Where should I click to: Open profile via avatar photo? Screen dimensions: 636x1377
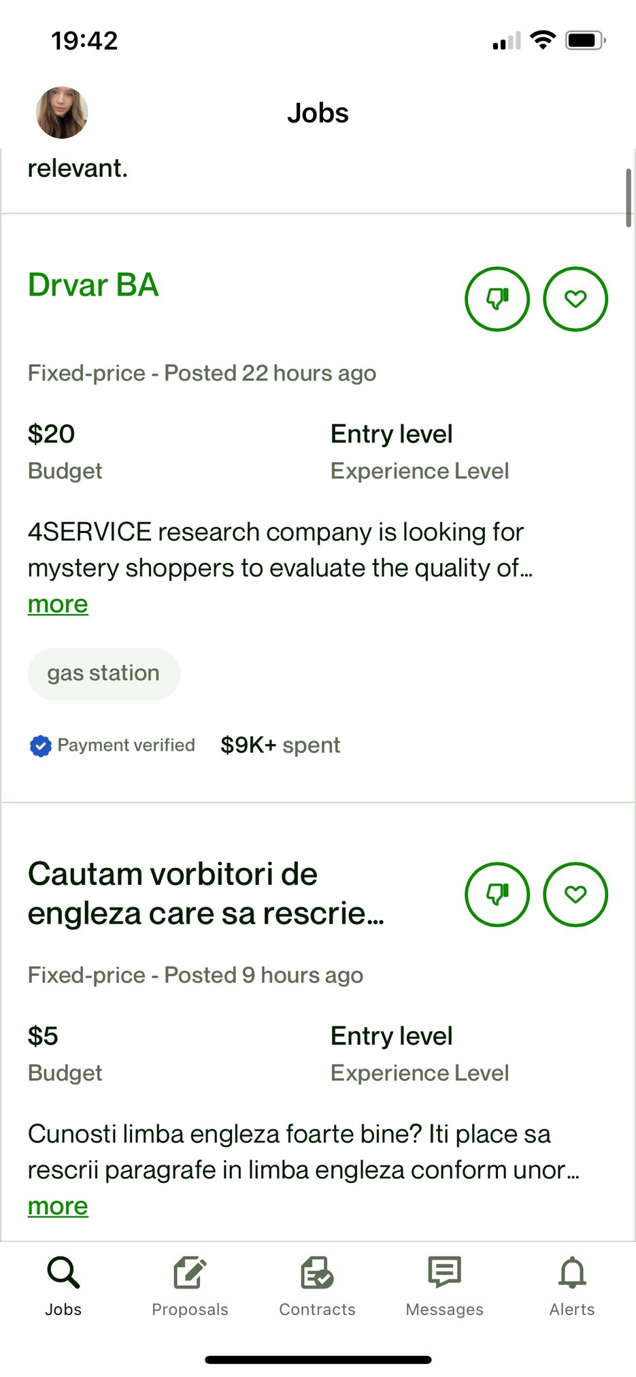pyautogui.click(x=62, y=112)
